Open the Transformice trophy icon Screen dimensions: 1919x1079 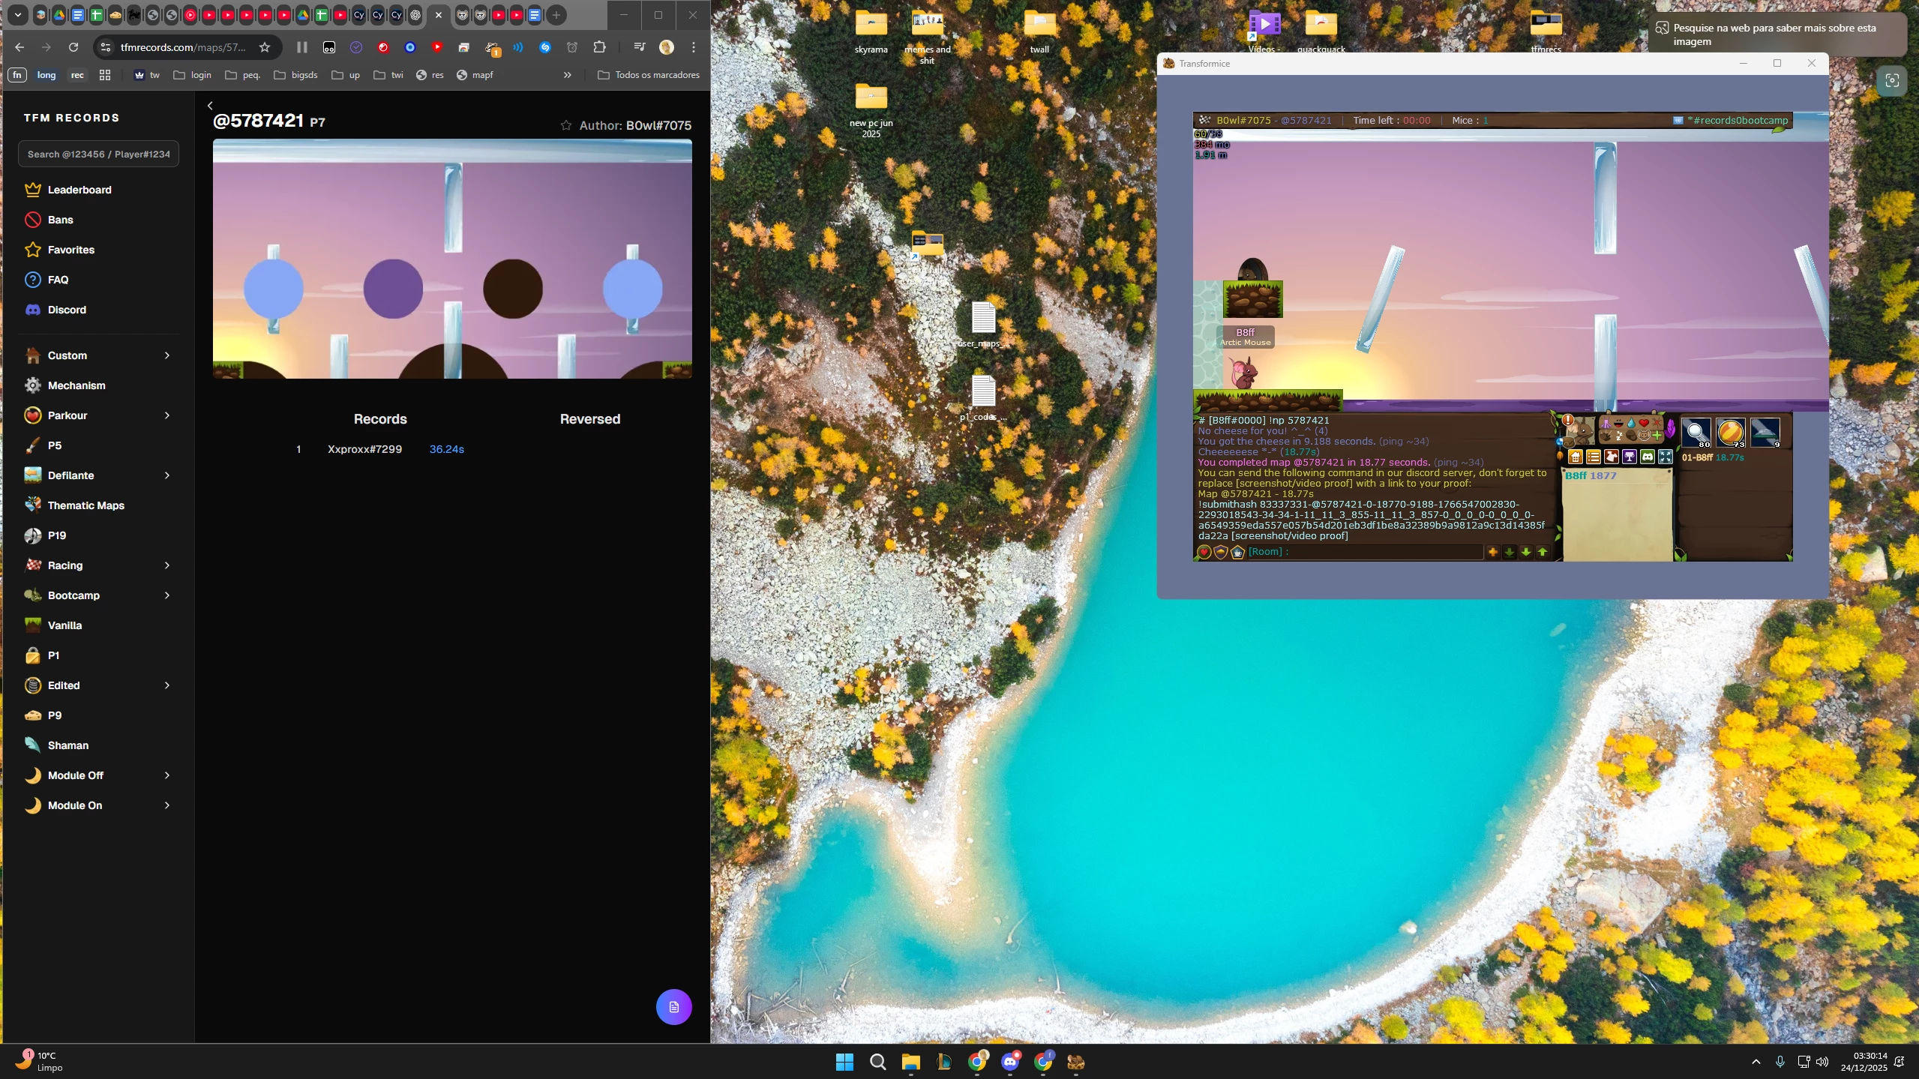pos(1630,457)
